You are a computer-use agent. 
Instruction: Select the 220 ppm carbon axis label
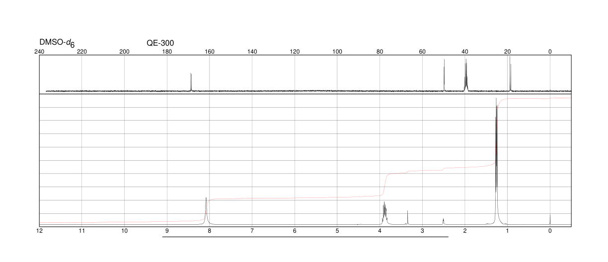point(82,52)
